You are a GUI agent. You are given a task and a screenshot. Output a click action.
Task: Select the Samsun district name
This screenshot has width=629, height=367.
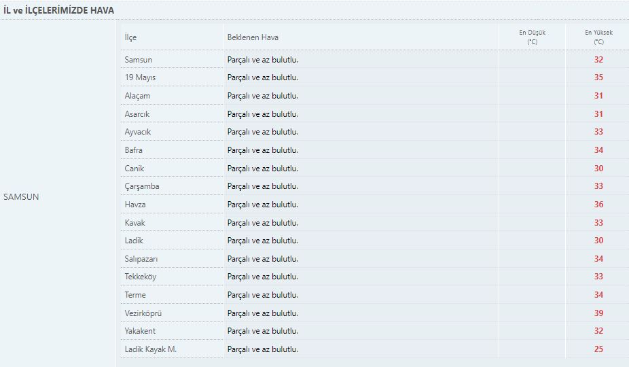[139, 60]
